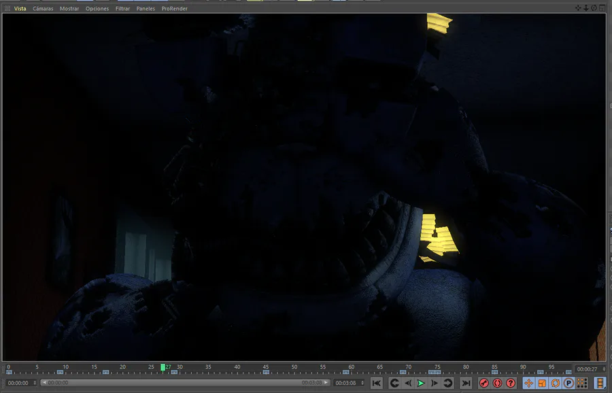Click the red record active objects button
The width and height of the screenshot is (612, 393).
coord(484,383)
